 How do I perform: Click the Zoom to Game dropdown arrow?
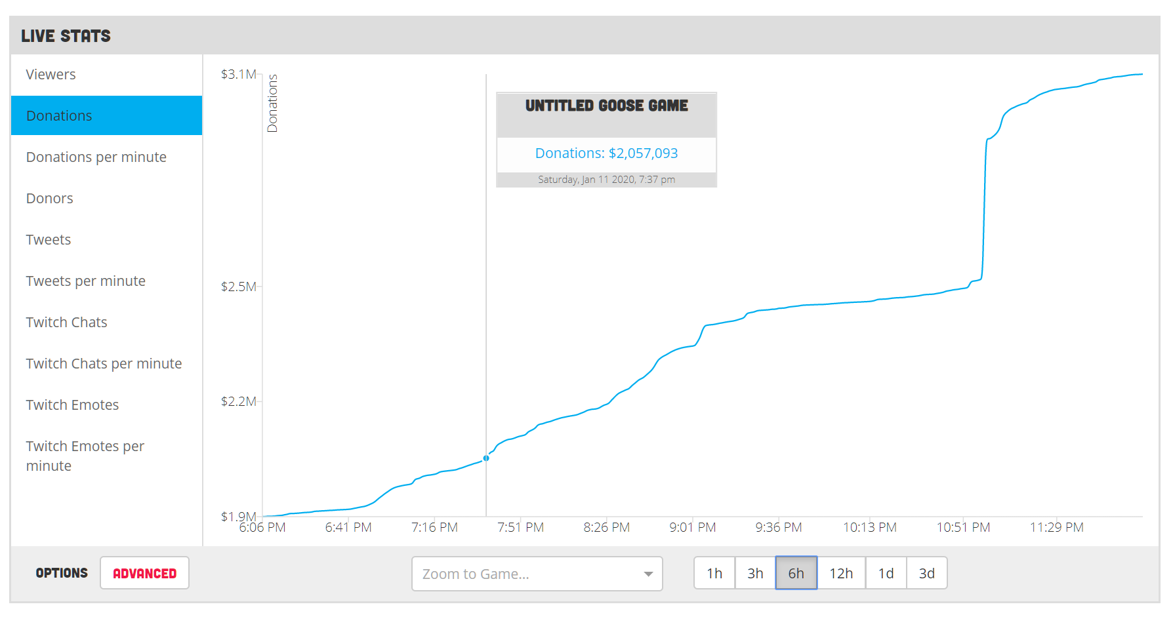point(648,574)
